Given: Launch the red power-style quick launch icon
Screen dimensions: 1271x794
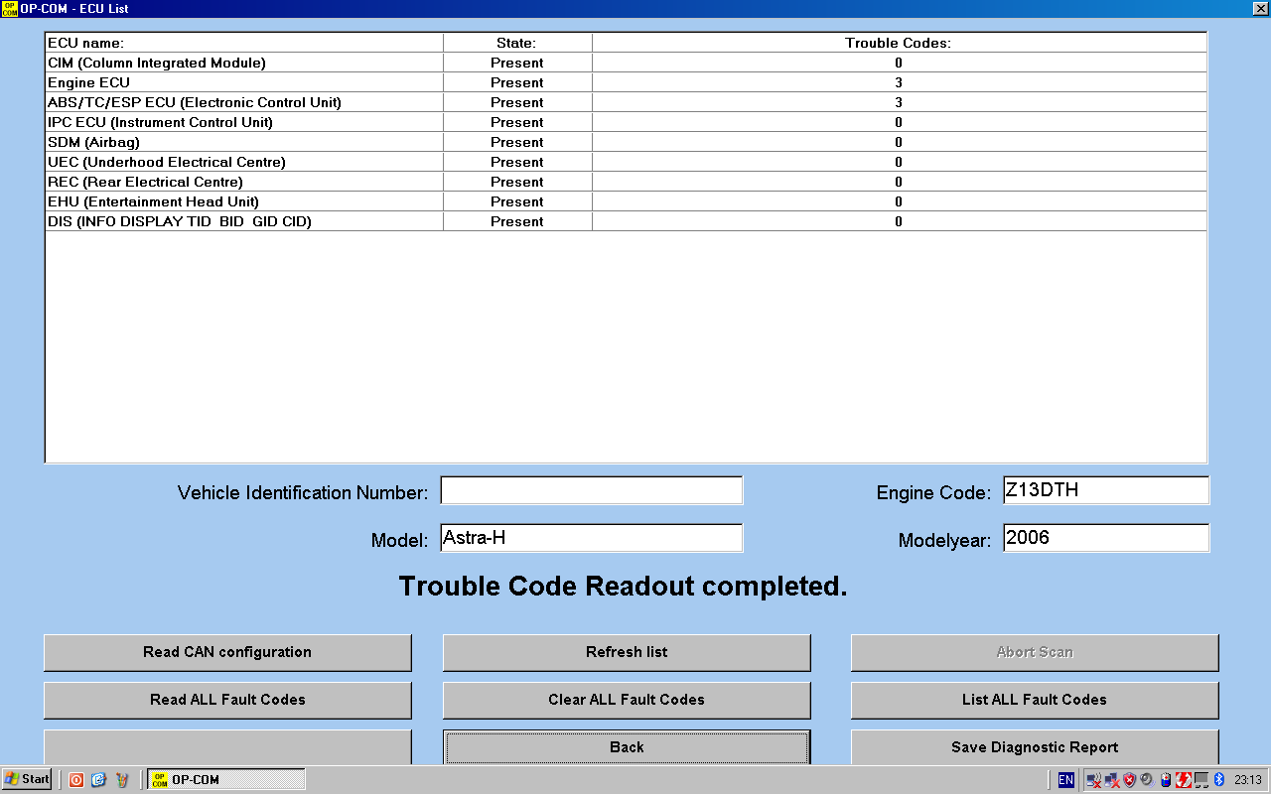Looking at the screenshot, I should coord(76,779).
